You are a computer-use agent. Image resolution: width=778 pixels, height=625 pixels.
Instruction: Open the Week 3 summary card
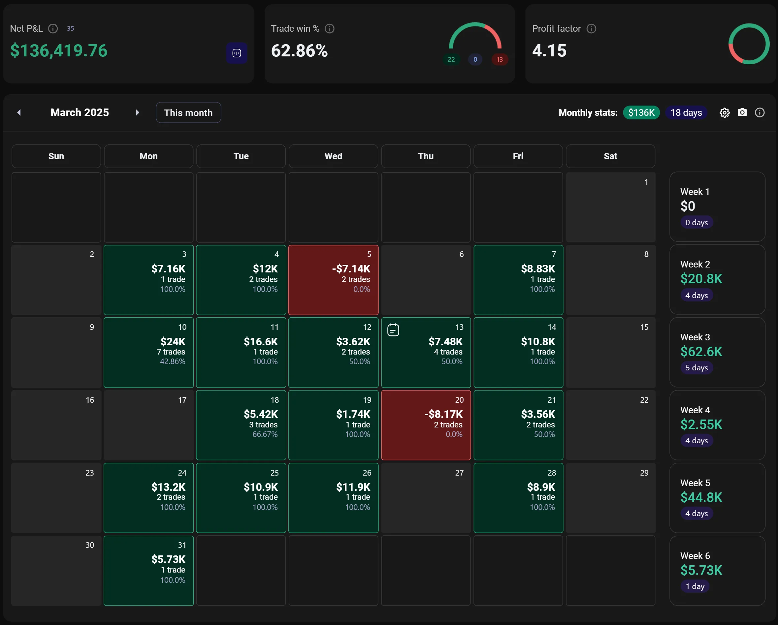click(x=717, y=352)
